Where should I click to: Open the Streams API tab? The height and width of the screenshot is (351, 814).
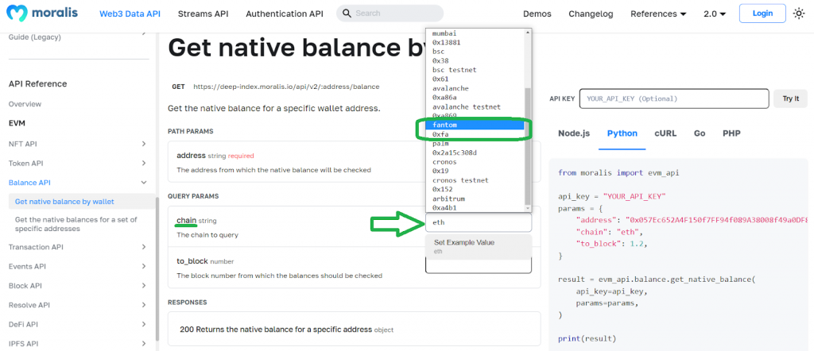203,14
